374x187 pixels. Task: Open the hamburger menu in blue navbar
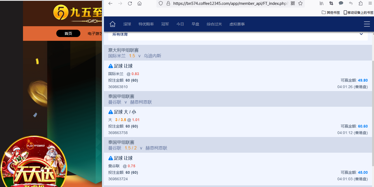coord(367,24)
